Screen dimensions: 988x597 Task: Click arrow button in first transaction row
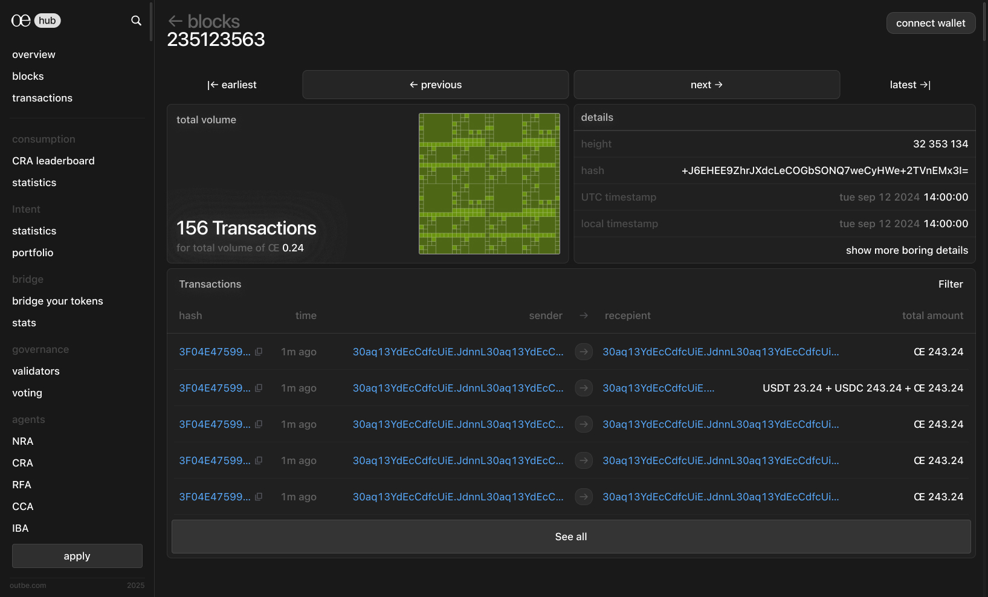point(584,352)
